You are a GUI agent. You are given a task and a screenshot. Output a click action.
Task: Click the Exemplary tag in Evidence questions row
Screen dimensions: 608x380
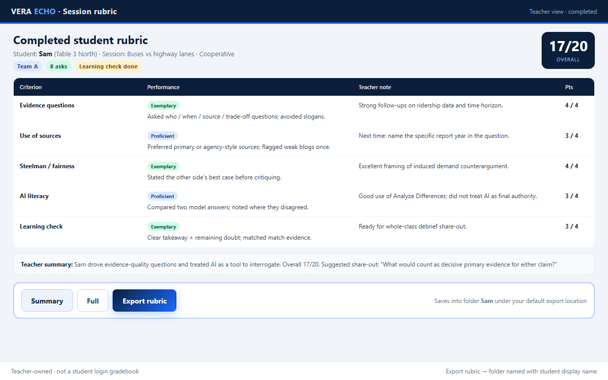163,106
